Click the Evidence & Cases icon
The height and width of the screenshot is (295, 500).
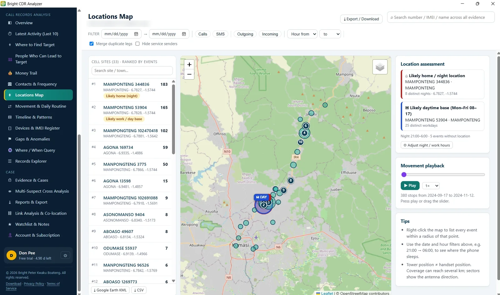[x=10, y=180]
